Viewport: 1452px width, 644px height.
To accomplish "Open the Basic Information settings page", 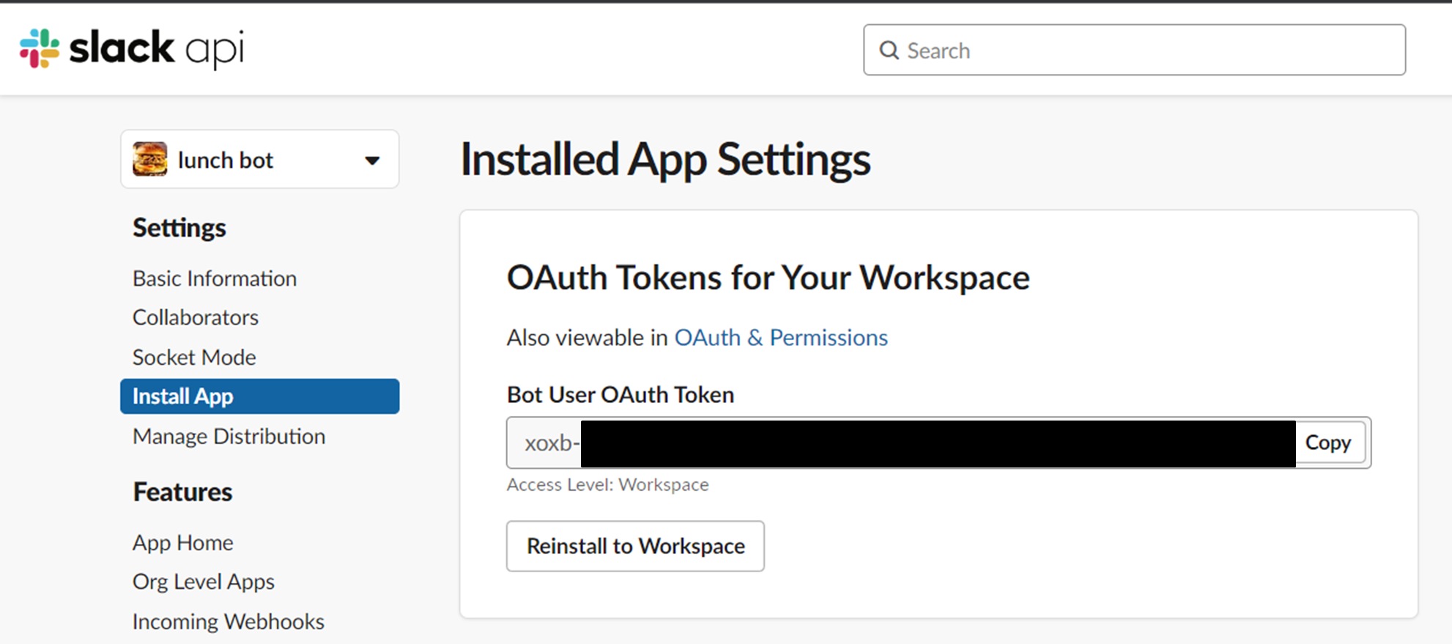I will click(214, 278).
